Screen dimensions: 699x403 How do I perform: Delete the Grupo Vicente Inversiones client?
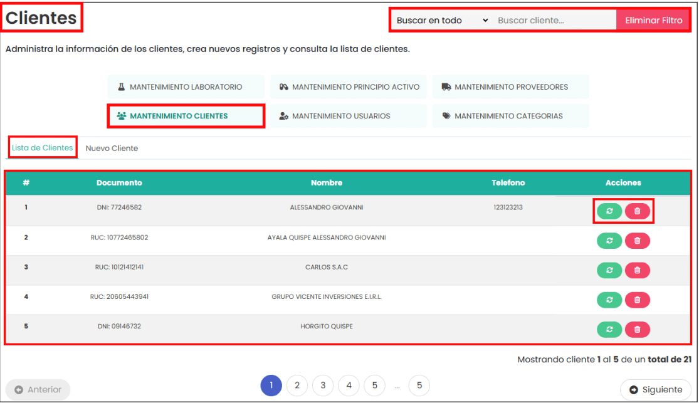[638, 300]
